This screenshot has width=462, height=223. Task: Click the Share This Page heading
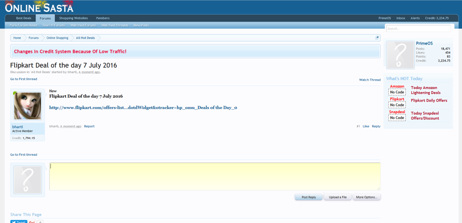tap(26, 215)
